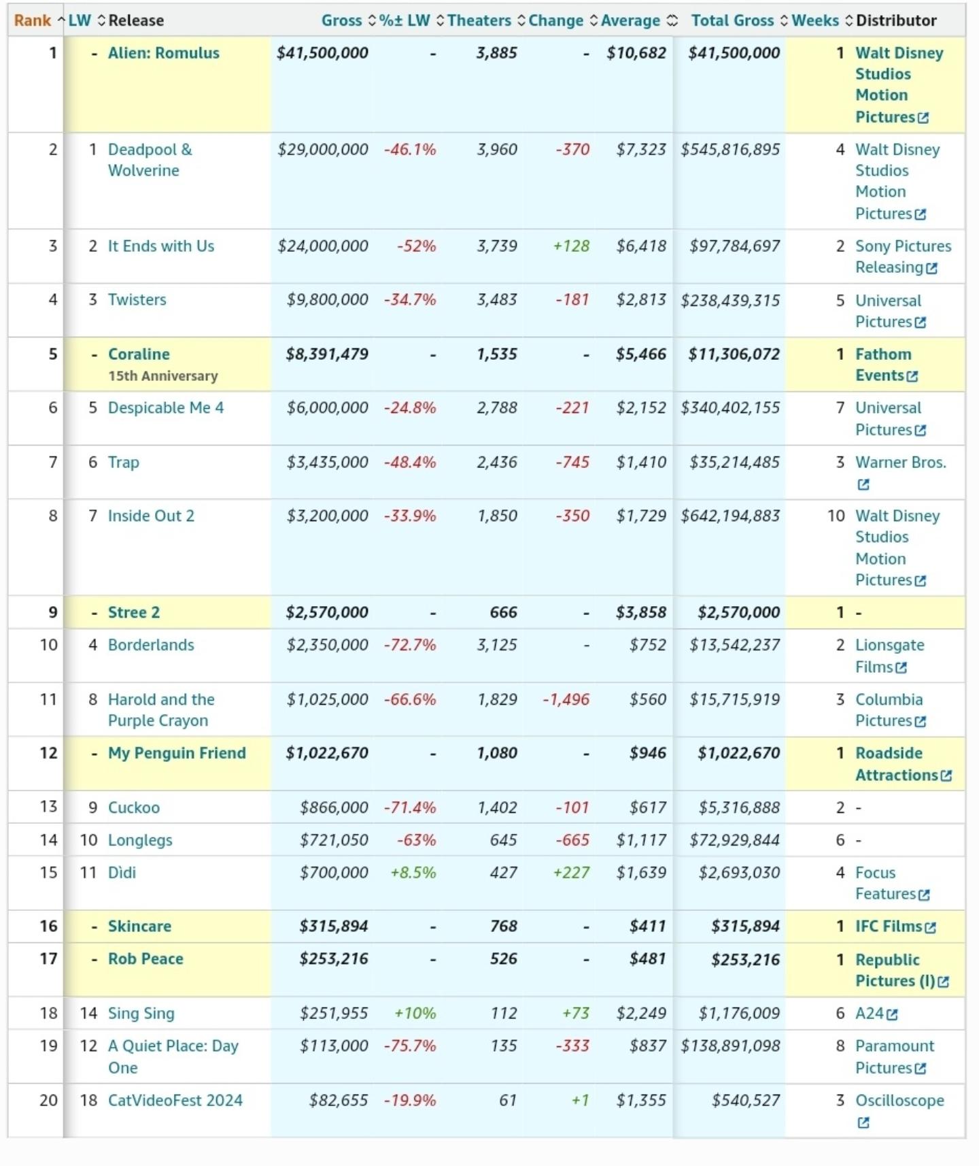Screen dimensions: 979x1166
Task: Open the Deadpool & Wolverine release link
Action: pyautogui.click(x=150, y=160)
